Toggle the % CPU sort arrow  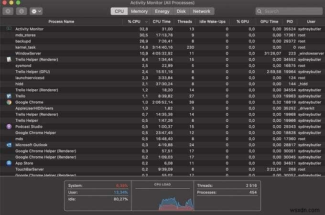click(x=146, y=21)
